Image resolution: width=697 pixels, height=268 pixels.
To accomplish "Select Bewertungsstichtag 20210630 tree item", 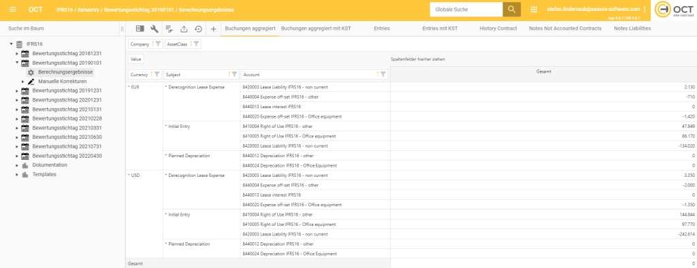I will (67, 137).
